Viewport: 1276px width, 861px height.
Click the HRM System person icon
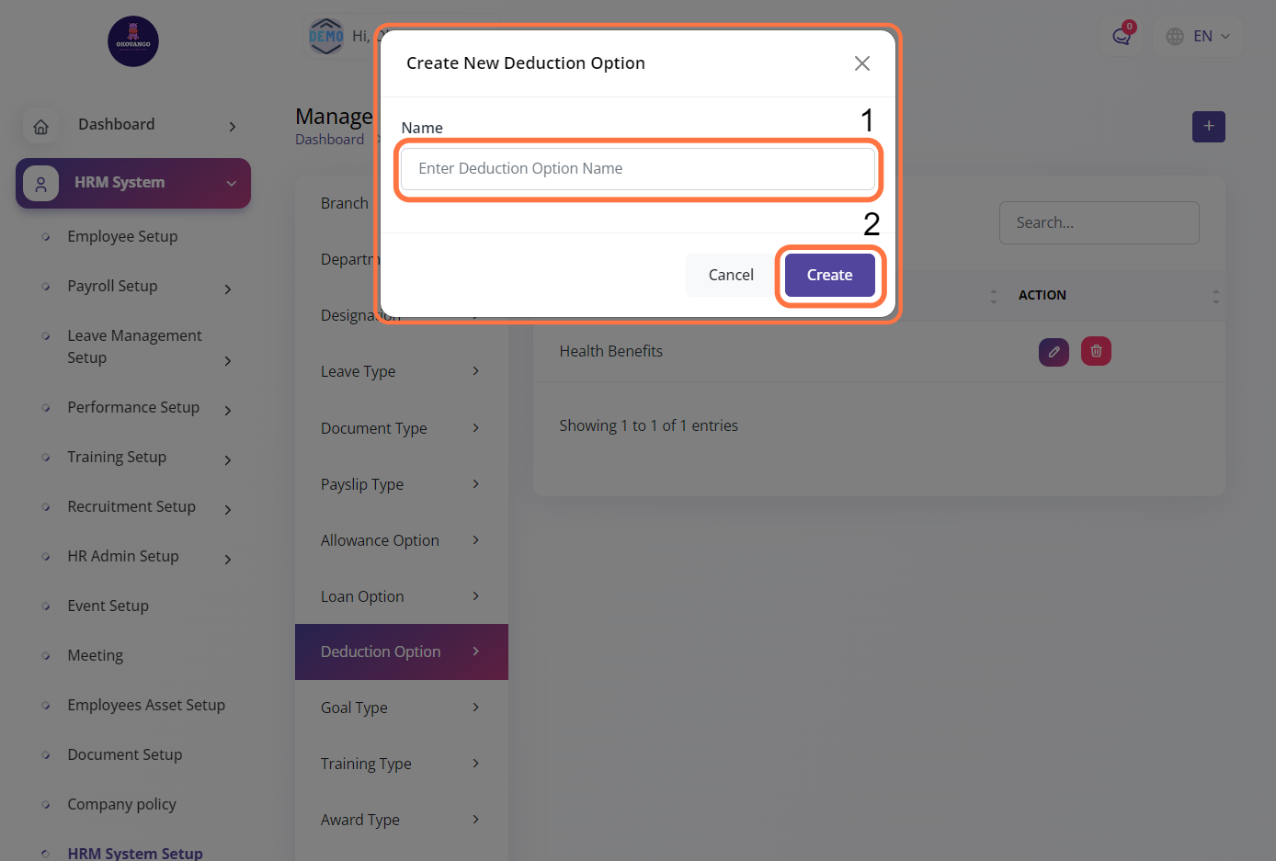coord(41,184)
